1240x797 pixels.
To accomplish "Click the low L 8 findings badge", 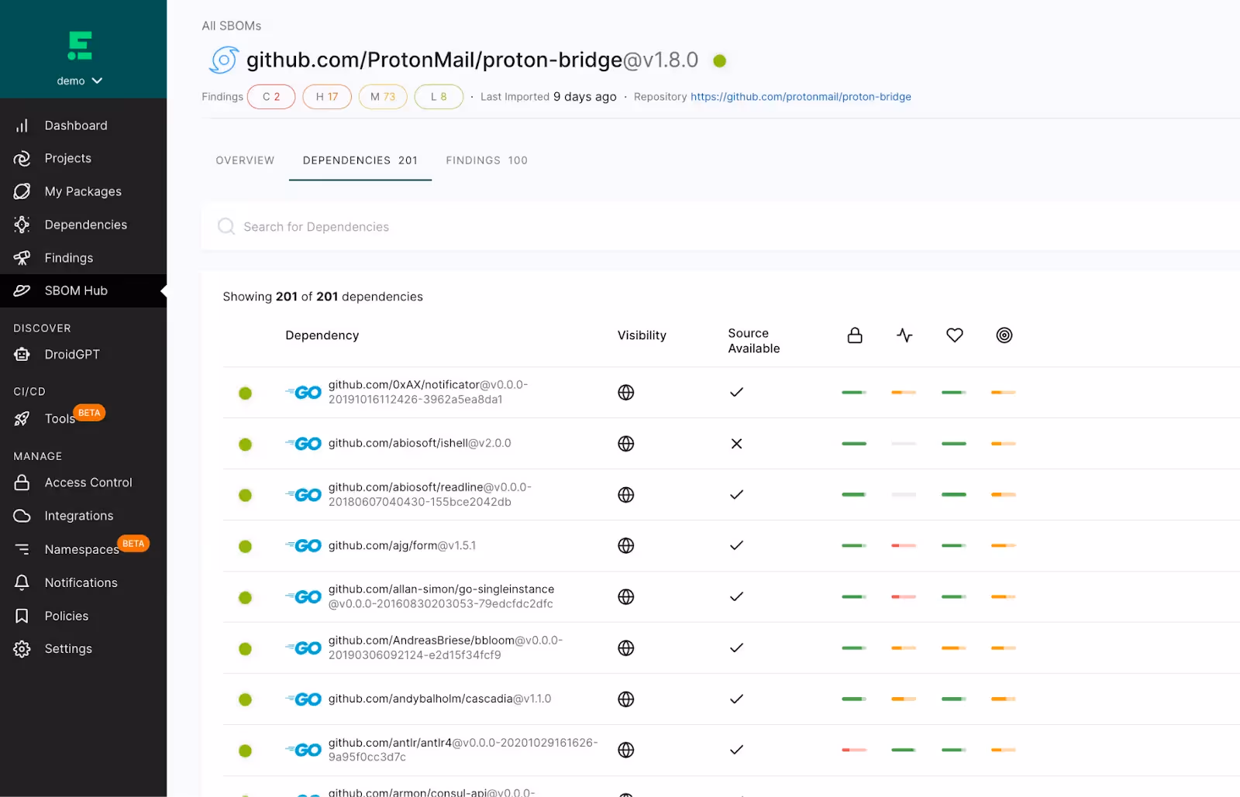I will point(439,97).
